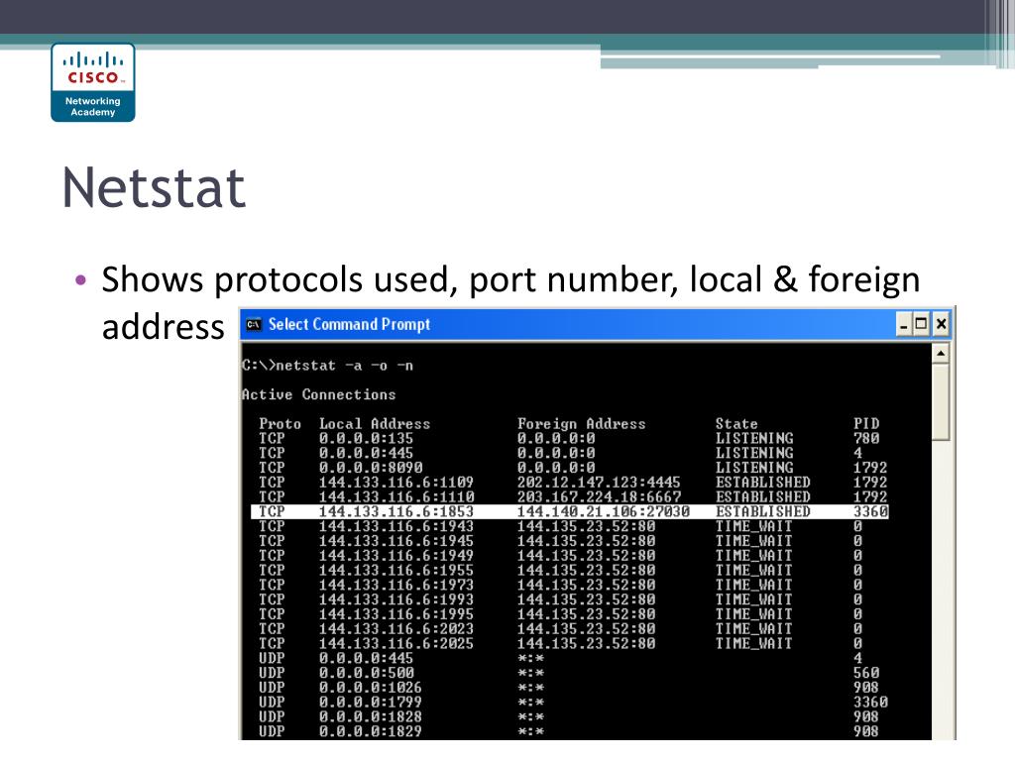
Task: Click the Command Prompt title bar icon
Action: 254,324
